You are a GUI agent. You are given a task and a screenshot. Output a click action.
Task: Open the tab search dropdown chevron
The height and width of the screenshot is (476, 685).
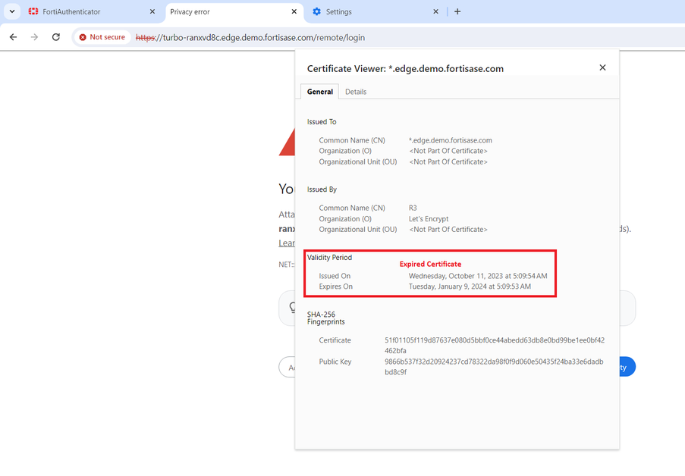(12, 11)
